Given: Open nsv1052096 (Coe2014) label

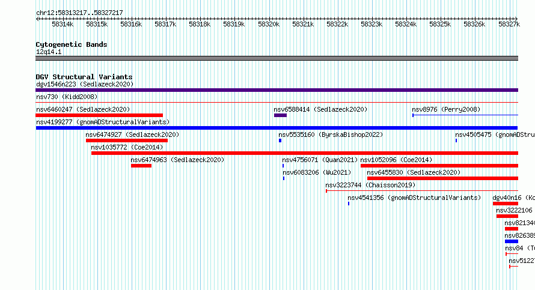Looking at the screenshot, I should click(x=396, y=160).
